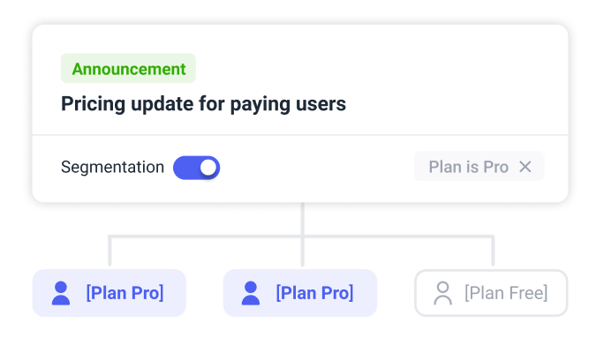
Task: Click the connector branch leading to Plan Free
Action: [x=493, y=251]
